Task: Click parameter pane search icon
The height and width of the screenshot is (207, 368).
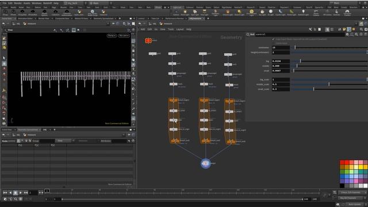Action: click(x=356, y=34)
